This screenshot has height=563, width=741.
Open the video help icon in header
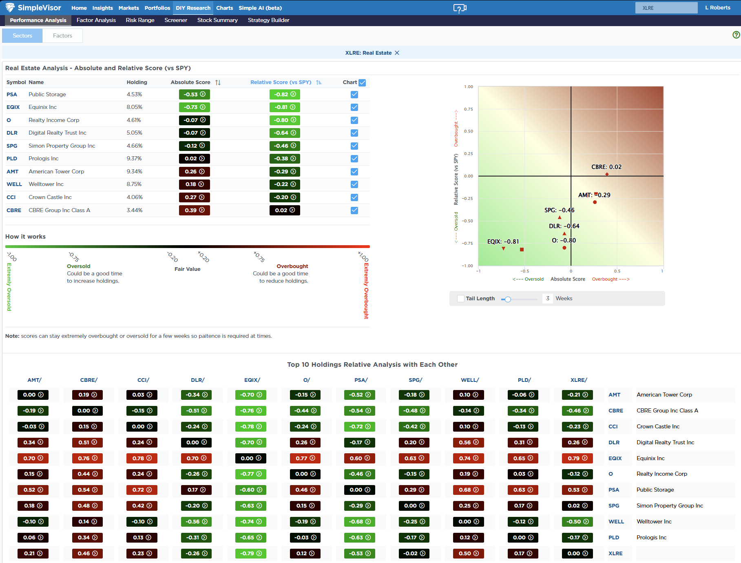pyautogui.click(x=460, y=8)
